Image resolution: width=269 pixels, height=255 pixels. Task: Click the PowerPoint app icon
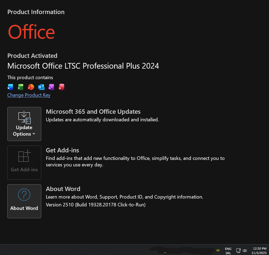[31, 87]
